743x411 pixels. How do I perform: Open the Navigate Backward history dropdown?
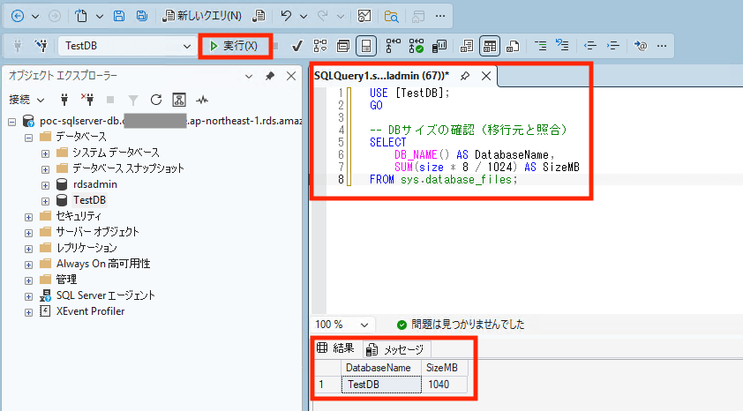pyautogui.click(x=35, y=17)
